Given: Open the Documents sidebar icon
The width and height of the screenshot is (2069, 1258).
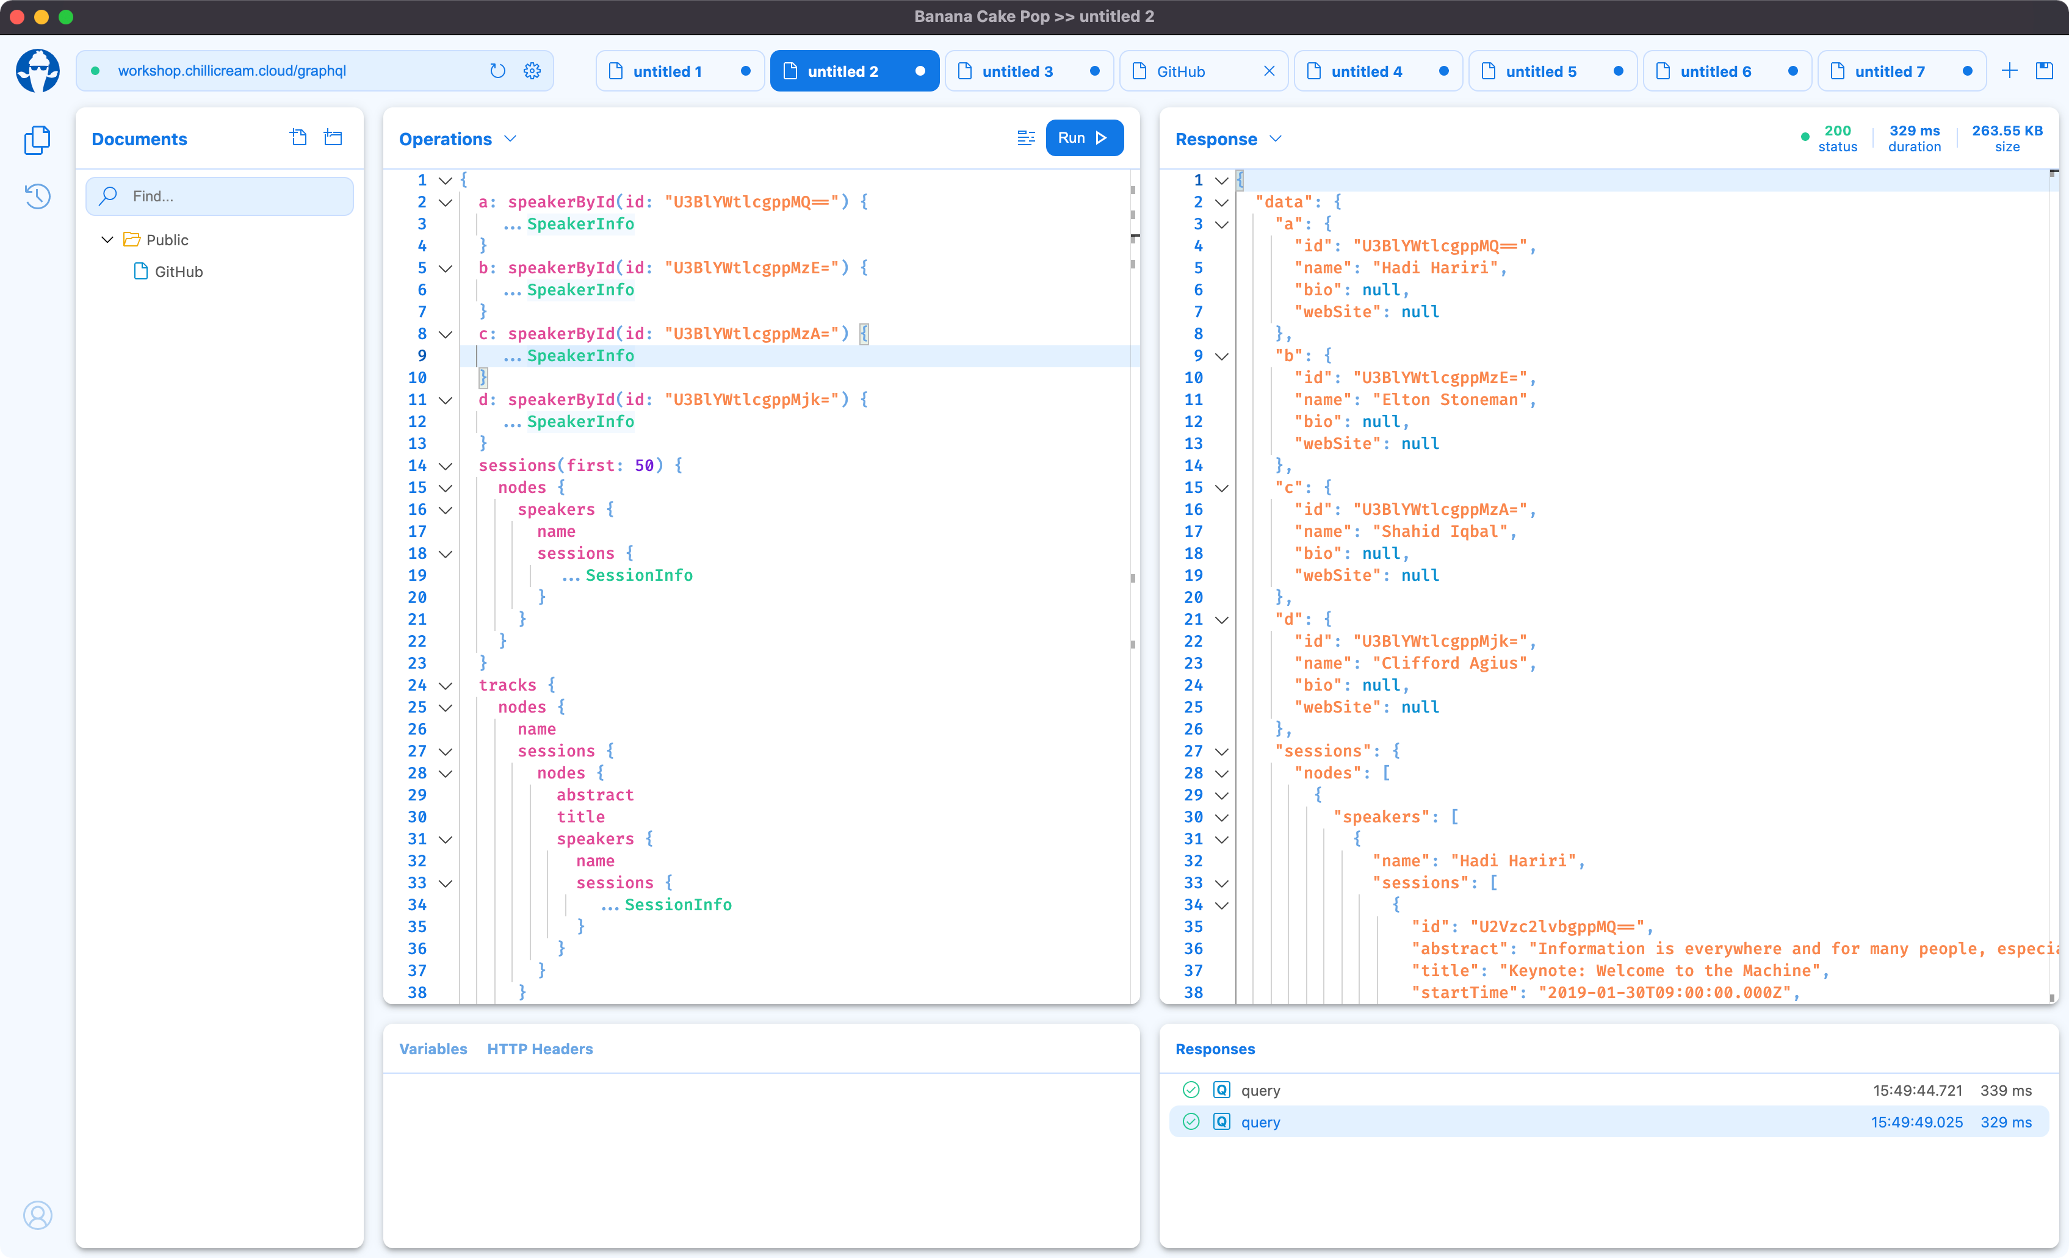Looking at the screenshot, I should coord(38,139).
